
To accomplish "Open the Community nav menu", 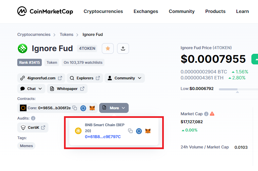I will pyautogui.click(x=182, y=11).
